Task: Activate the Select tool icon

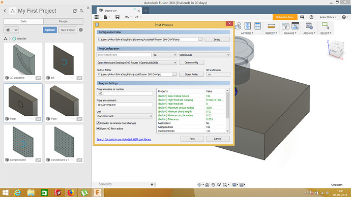Action: 326,26
